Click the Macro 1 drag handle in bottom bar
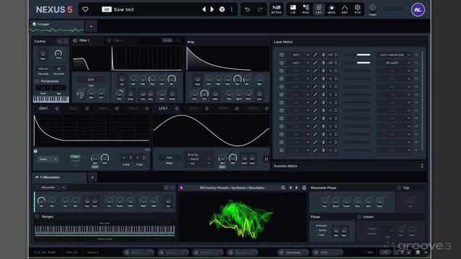 tap(127, 253)
